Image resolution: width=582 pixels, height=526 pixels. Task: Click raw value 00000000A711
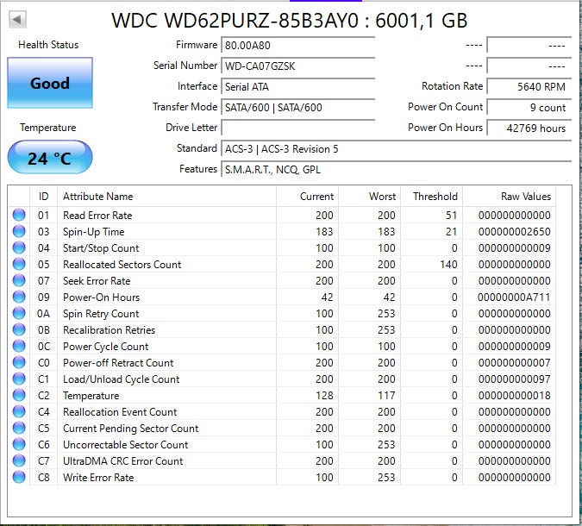click(514, 297)
